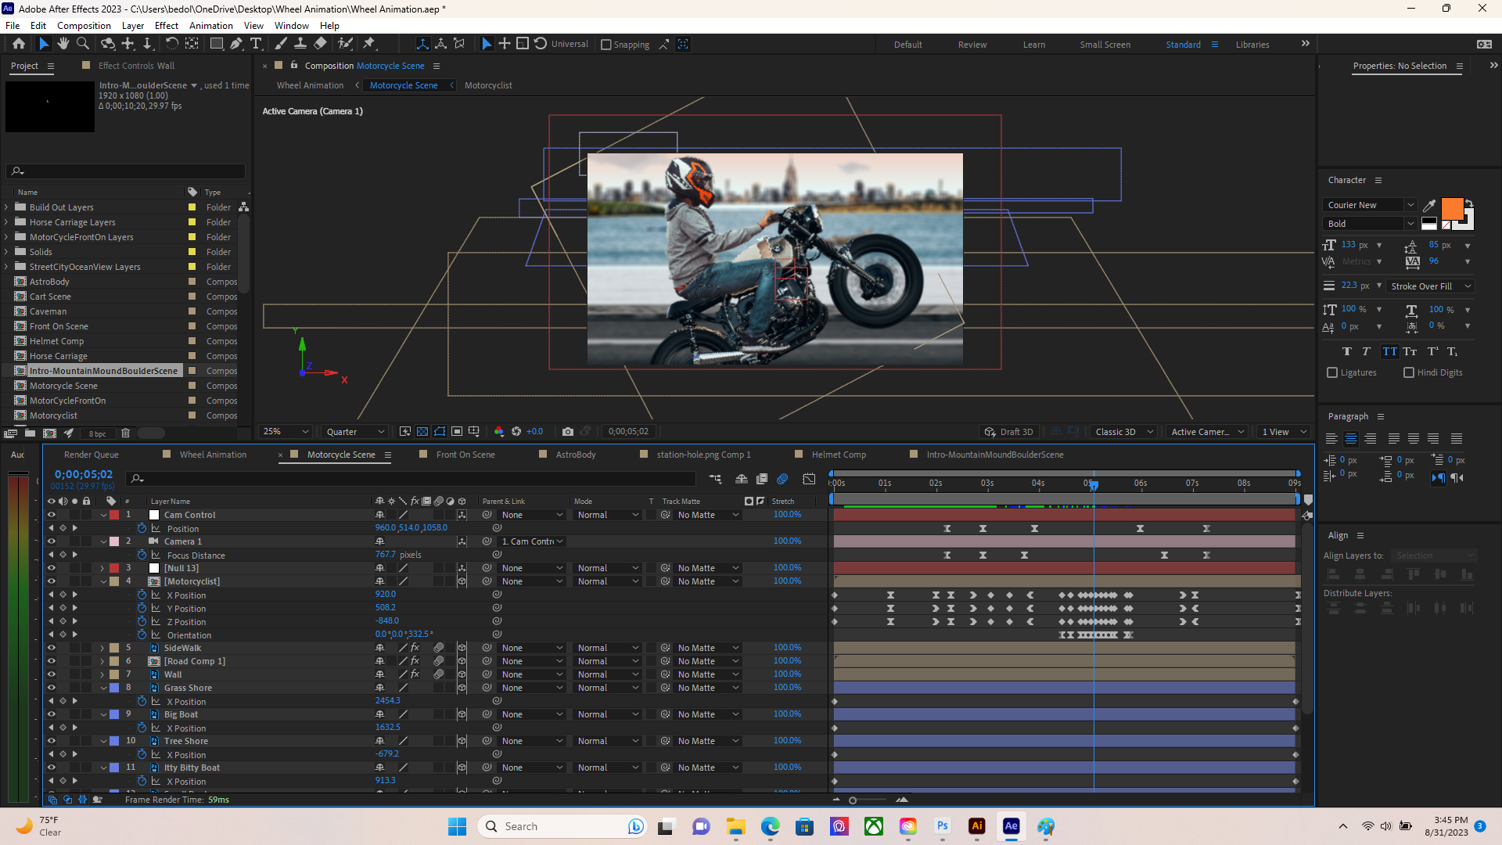Select the Eraser tool
This screenshot has width=1502, height=845.
[321, 44]
